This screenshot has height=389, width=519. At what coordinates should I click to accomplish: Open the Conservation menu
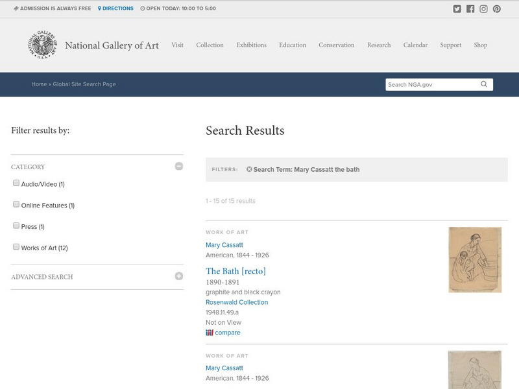pos(336,45)
